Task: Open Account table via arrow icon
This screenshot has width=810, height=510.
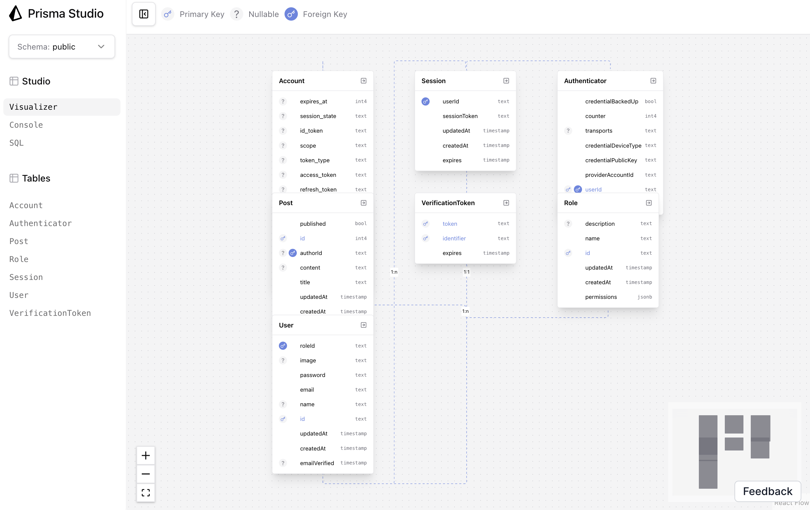Action: (x=363, y=81)
